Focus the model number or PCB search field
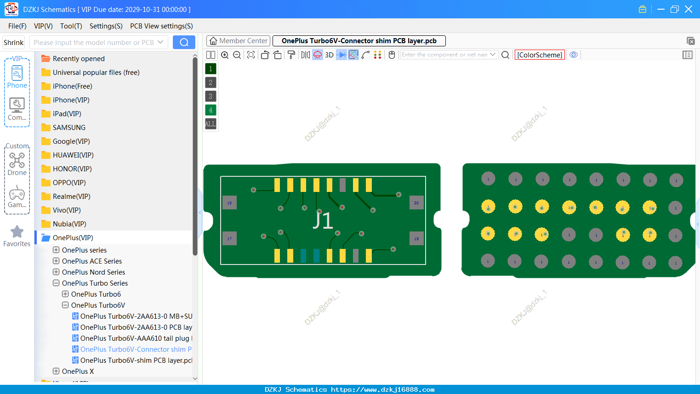The image size is (700, 394). point(94,42)
